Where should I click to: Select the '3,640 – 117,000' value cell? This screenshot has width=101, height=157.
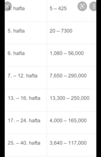(68, 143)
